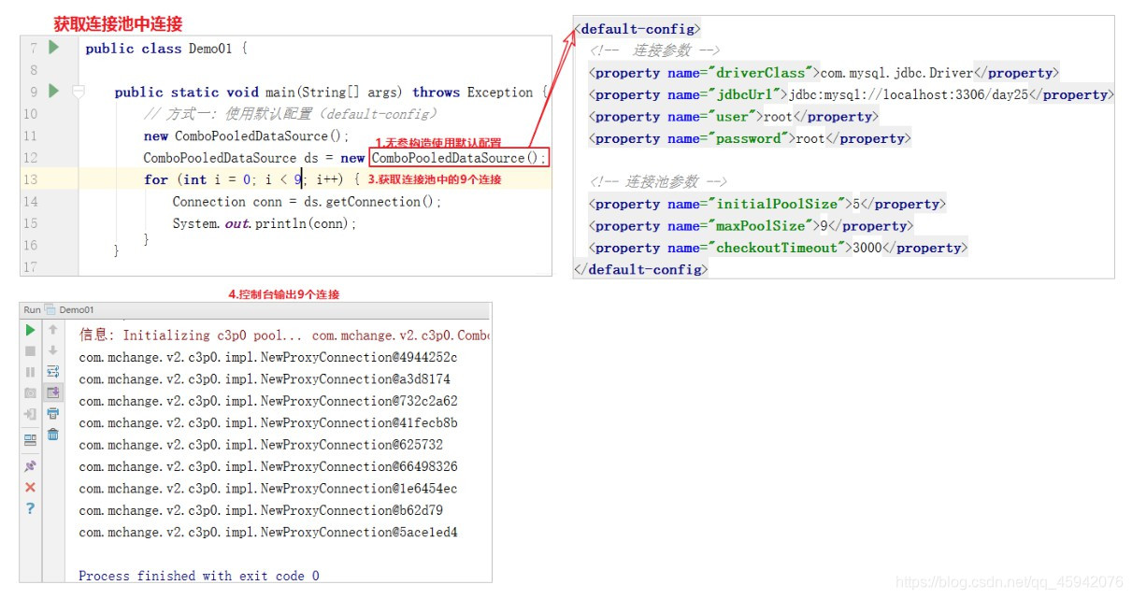The height and width of the screenshot is (599, 1132).
Task: Click the Up the Stack Trace arrow
Action: pyautogui.click(x=53, y=330)
